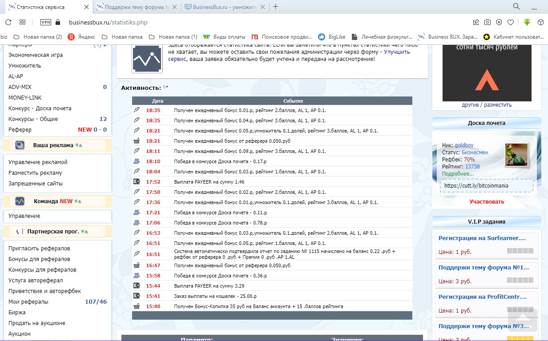Click 'другие' link under the ad banner
The width and height of the screenshot is (548, 341).
coord(471,105)
